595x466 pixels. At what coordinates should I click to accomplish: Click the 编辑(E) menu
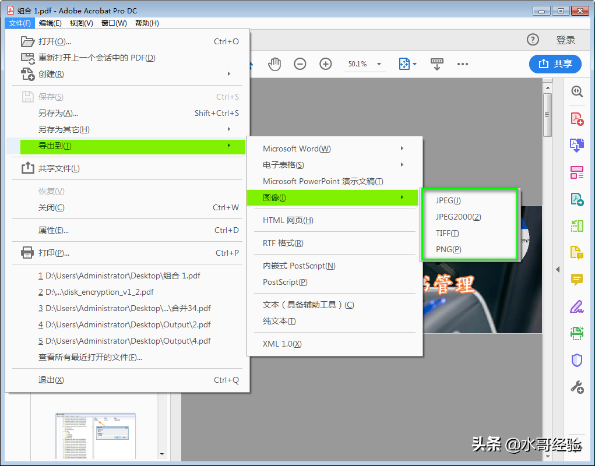(50, 23)
